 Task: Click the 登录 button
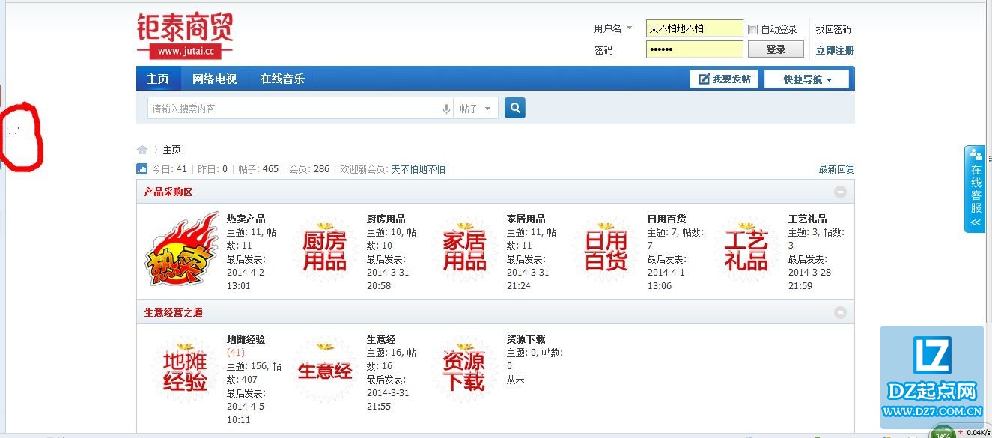(x=776, y=49)
